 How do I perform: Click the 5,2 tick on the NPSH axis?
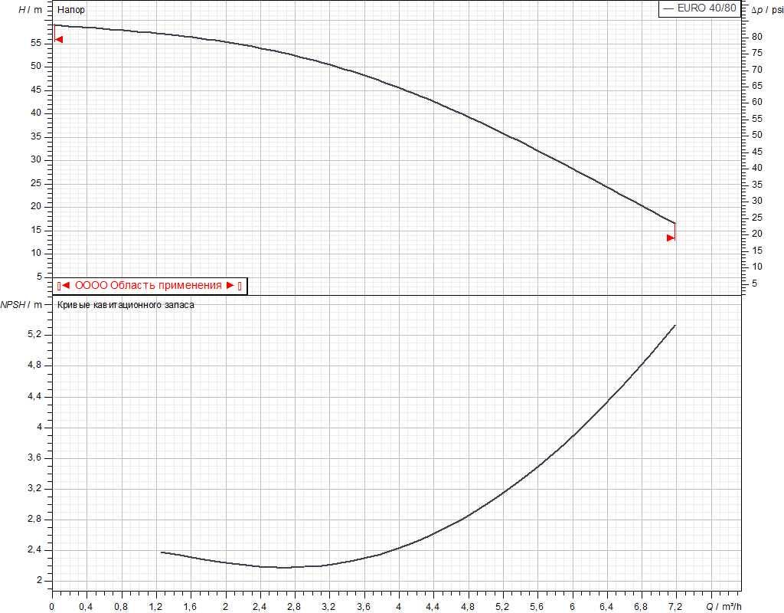click(x=35, y=335)
